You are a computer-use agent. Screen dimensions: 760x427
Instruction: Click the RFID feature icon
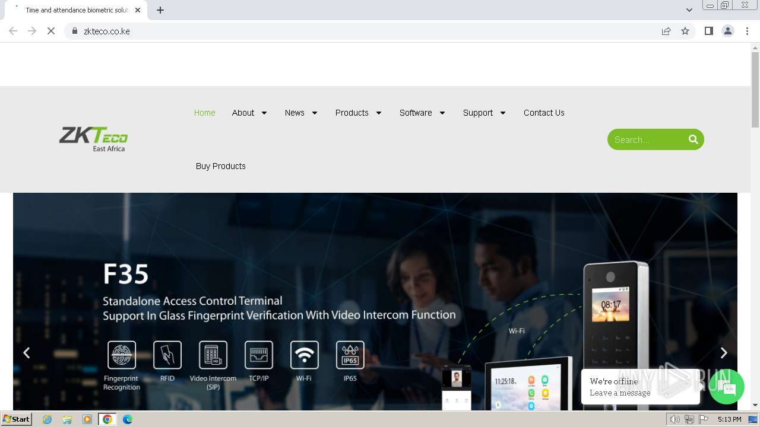167,355
